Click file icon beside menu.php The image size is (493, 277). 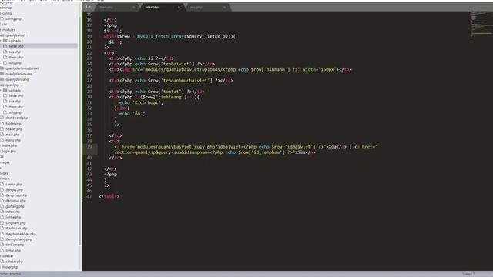click(x=2, y=140)
